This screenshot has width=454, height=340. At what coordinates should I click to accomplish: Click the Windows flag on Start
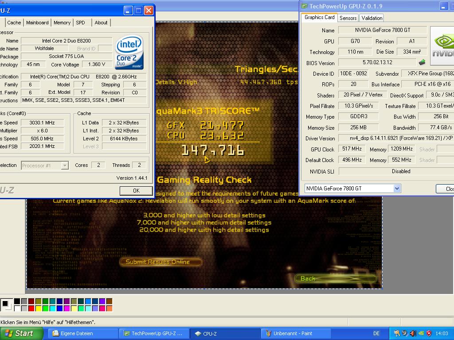8,333
